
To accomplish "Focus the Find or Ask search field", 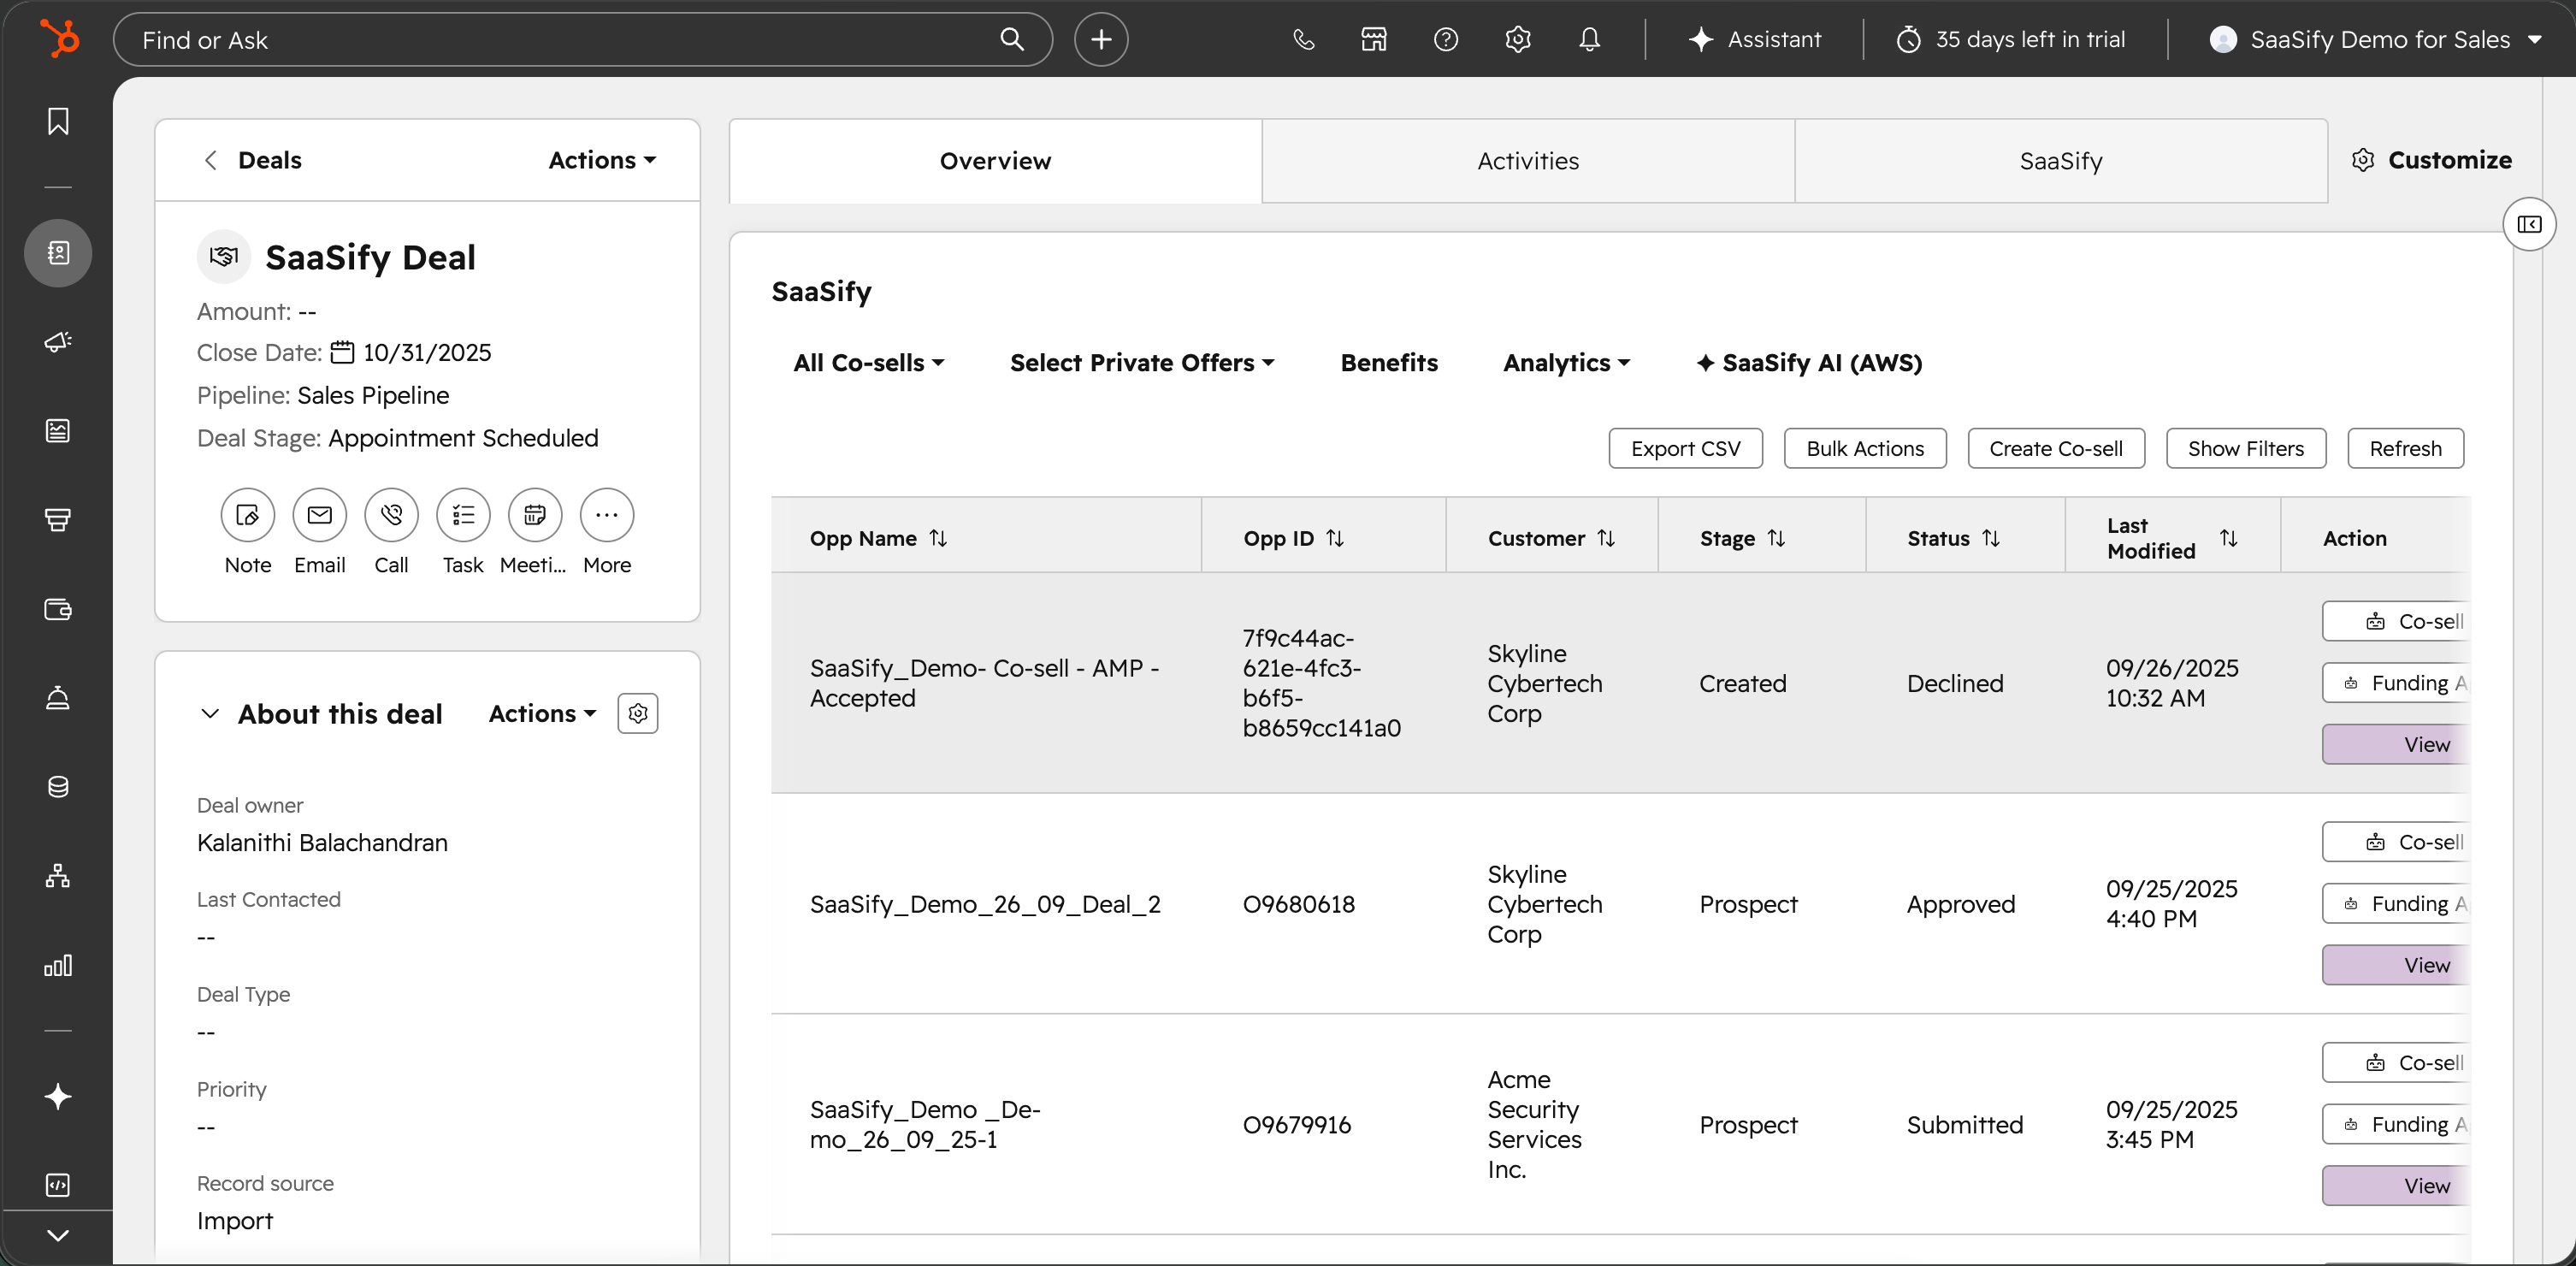I will [x=583, y=39].
